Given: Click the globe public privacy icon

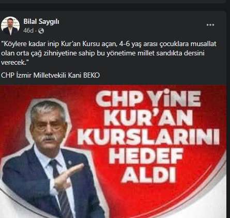Looking at the screenshot, I should pyautogui.click(x=41, y=31).
